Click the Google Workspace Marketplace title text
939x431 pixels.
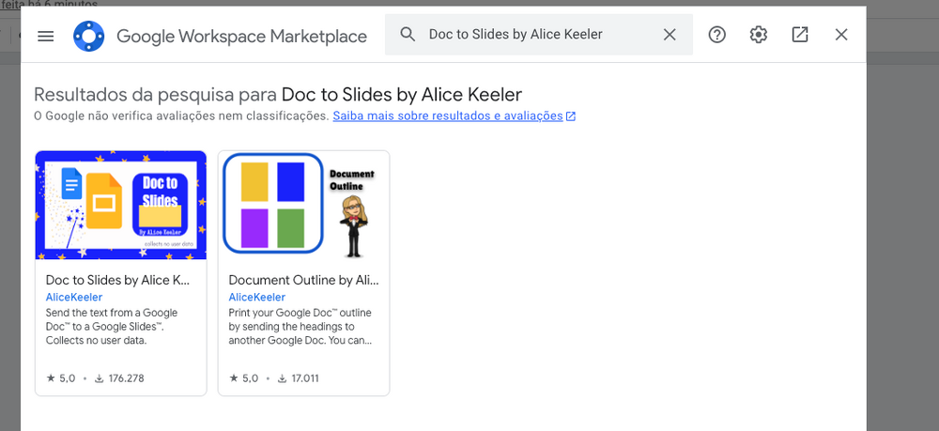[x=242, y=36]
